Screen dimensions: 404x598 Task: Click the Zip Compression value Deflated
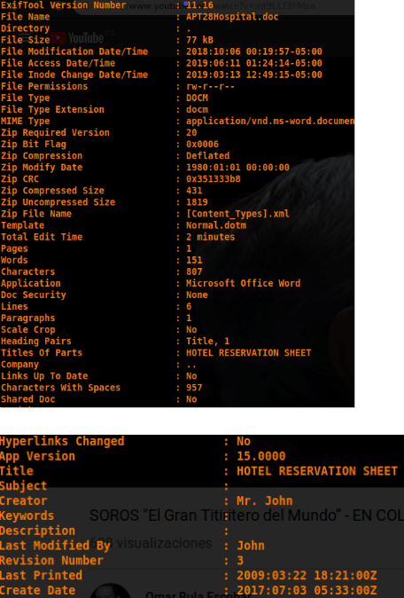(208, 155)
